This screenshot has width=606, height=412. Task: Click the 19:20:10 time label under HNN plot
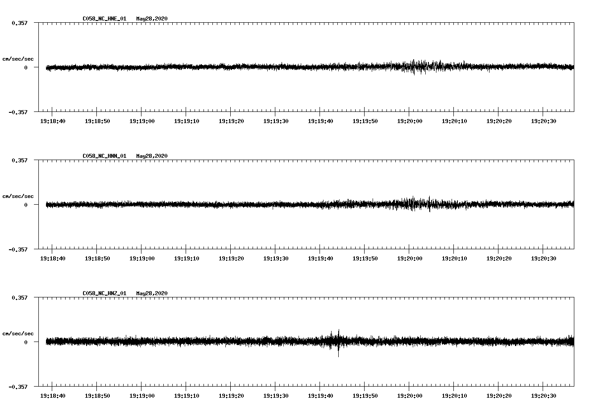click(454, 259)
